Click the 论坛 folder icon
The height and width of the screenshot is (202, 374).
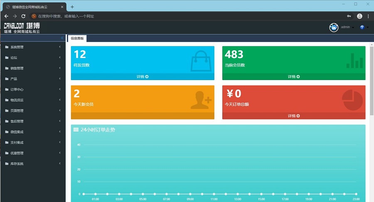(7, 58)
